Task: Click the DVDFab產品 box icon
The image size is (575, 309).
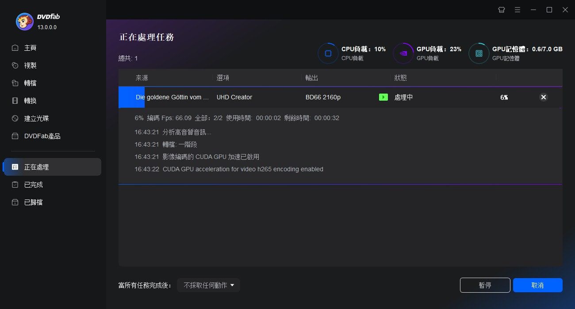Action: pyautogui.click(x=15, y=136)
